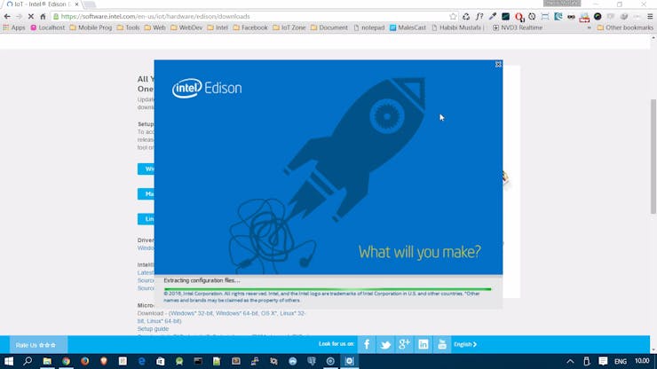Click the eyedropper extension icon
Viewport: 657px width, 369px height.
(493, 16)
